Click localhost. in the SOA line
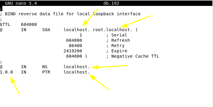 [77, 30]
